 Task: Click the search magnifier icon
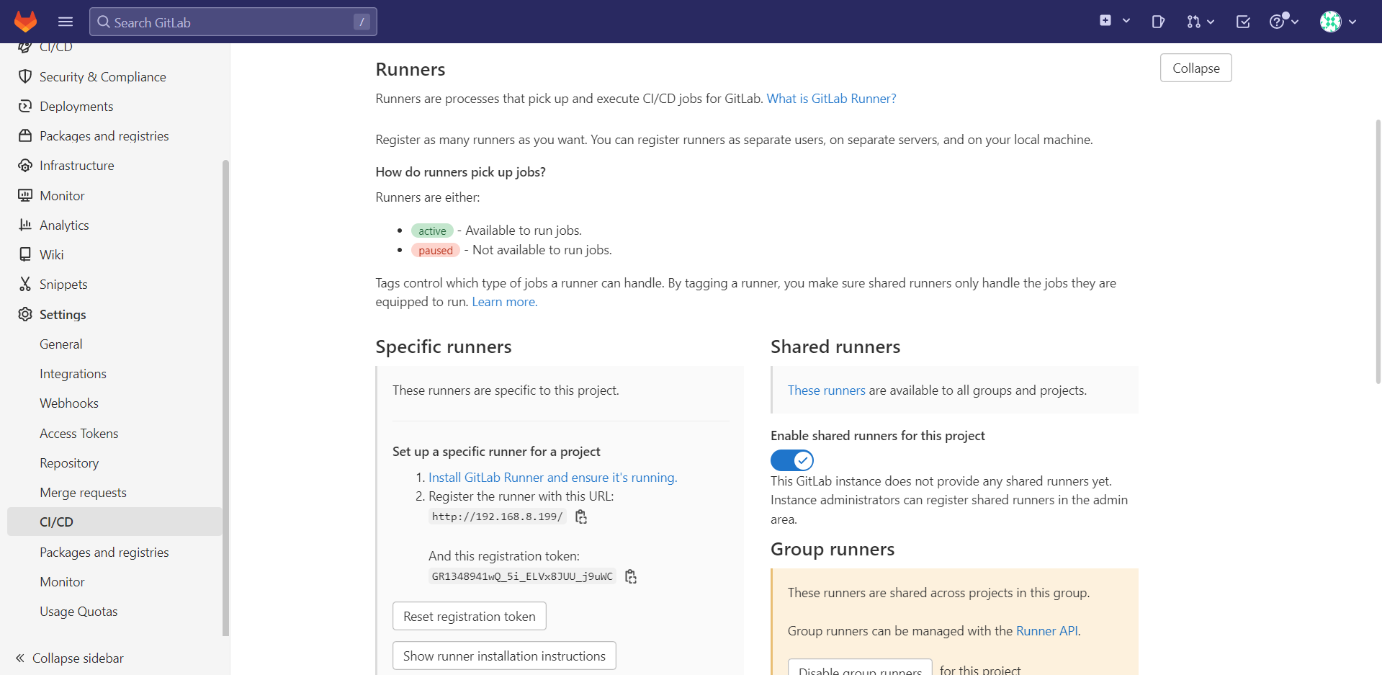[104, 22]
